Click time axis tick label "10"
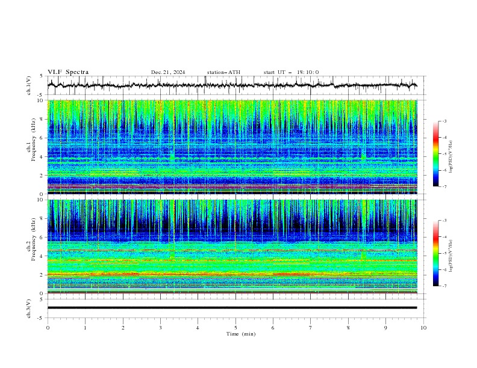 [x=423, y=328]
